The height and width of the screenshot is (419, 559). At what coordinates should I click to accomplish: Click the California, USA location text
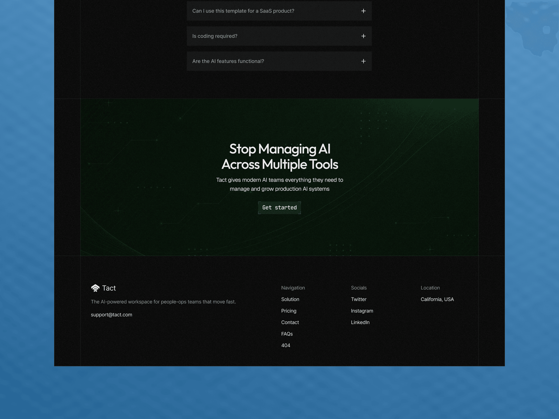[437, 299]
